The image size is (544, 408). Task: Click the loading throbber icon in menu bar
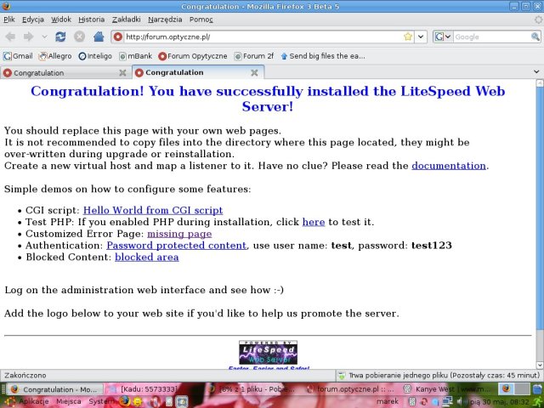coord(538,20)
